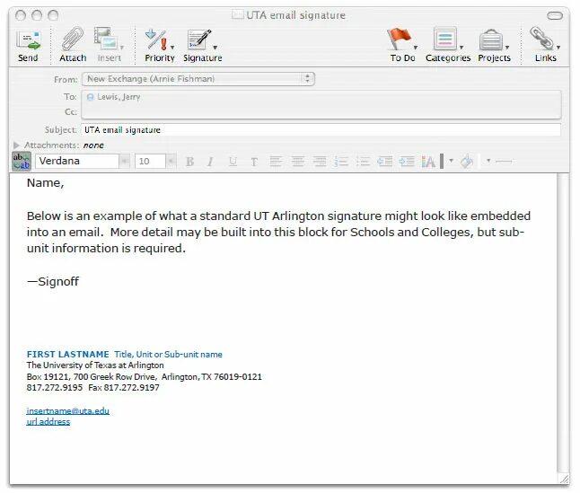Click the Name, greeting line
The height and width of the screenshot is (493, 580).
45,183
